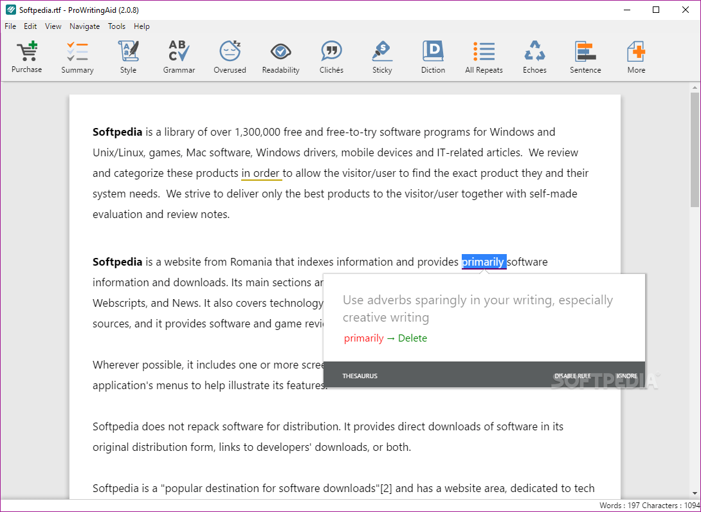
Task: Open the Readability report
Action: click(280, 56)
